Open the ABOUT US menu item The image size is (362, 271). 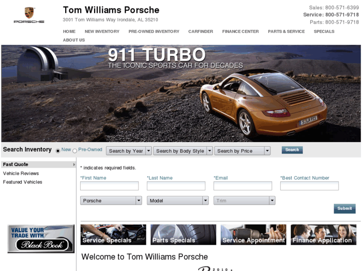point(74,40)
